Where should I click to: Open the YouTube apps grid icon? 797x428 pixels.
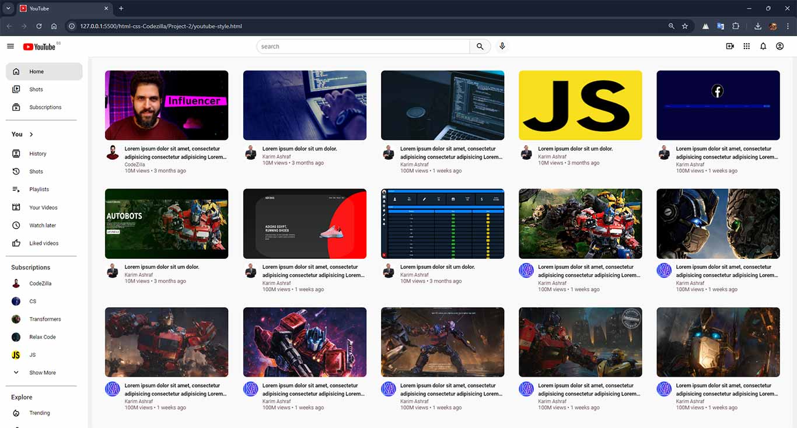[746, 47]
